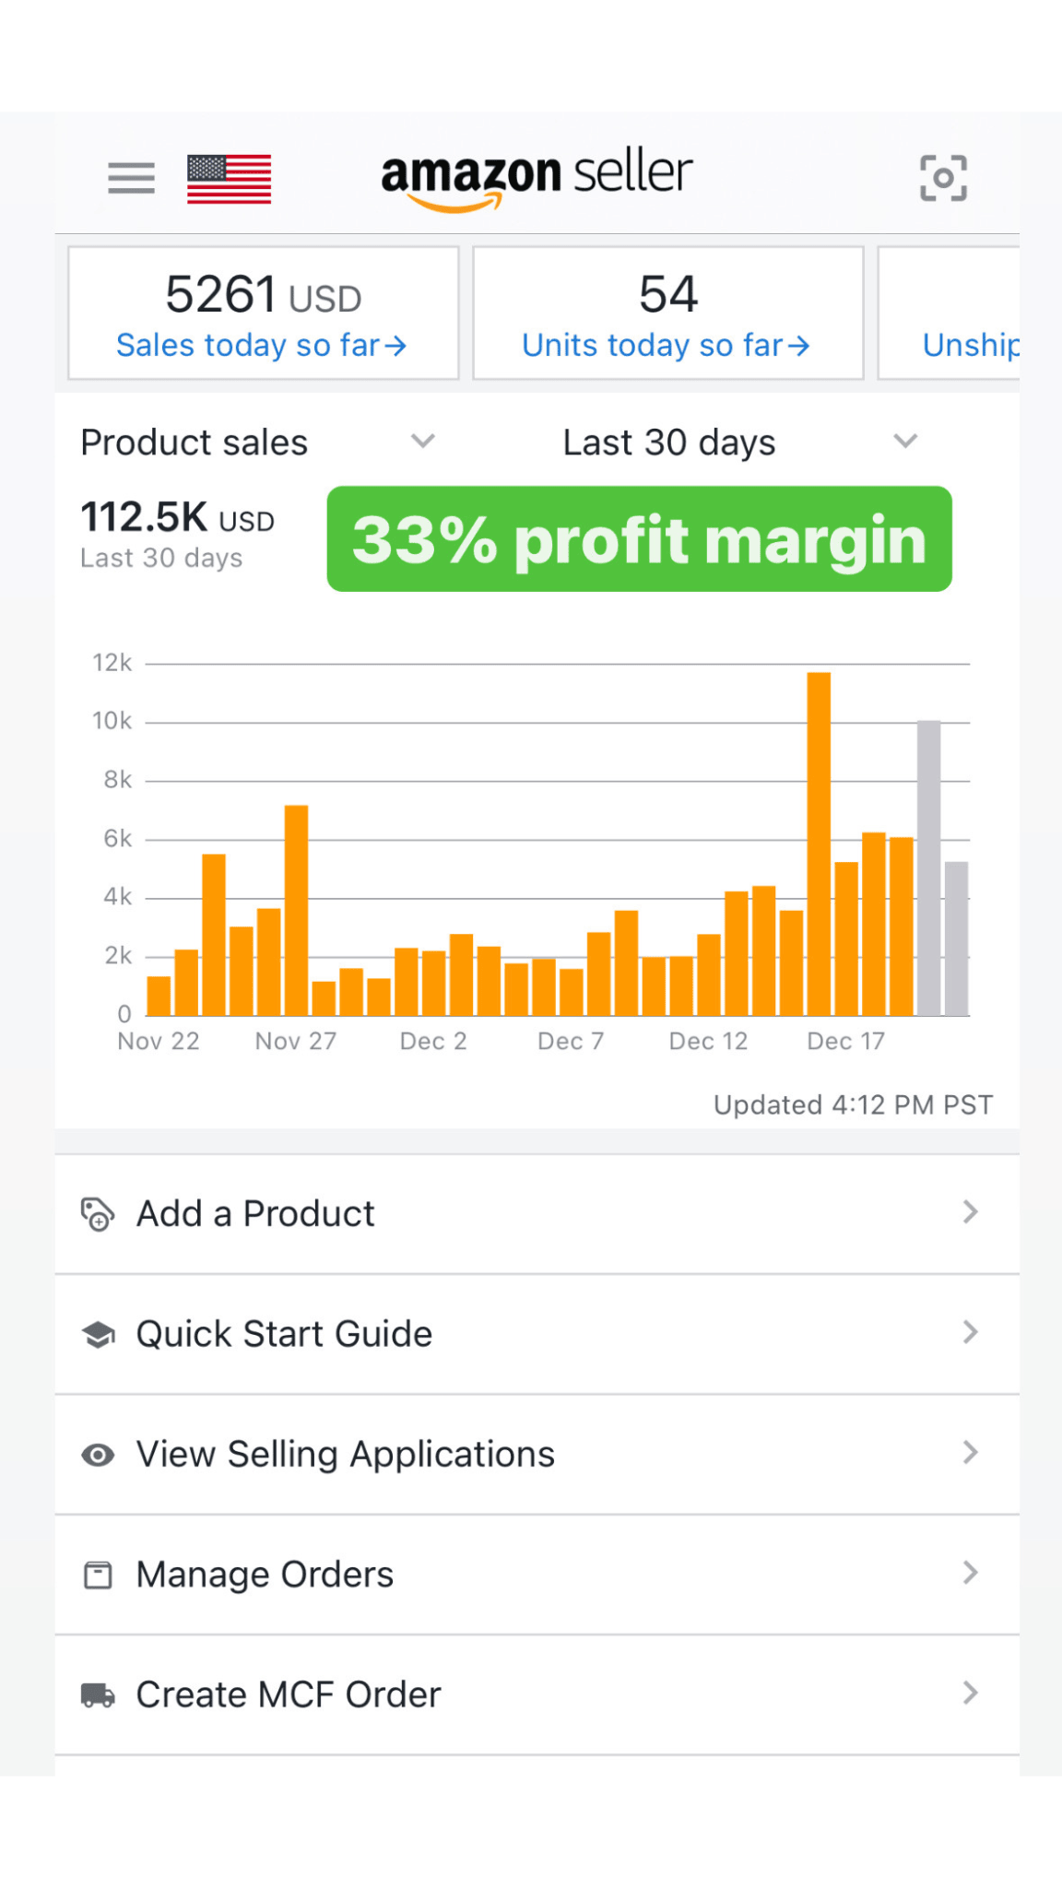Tap the US flag marketplace icon
1062x1888 pixels.
point(229,179)
